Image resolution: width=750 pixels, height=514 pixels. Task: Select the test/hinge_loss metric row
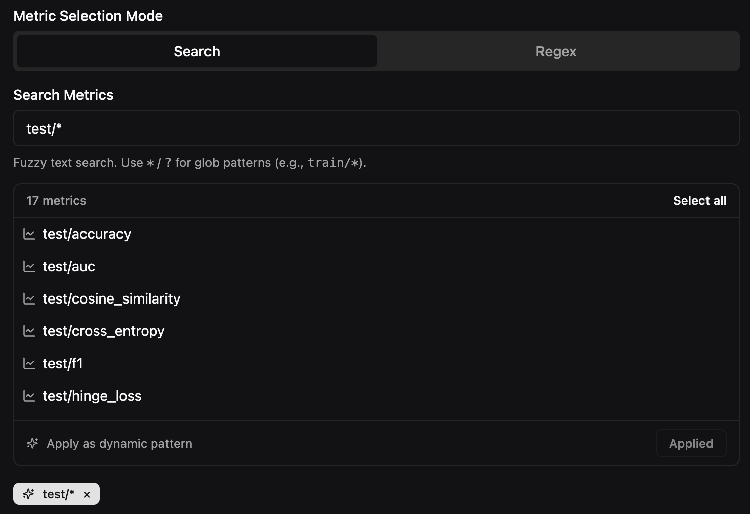tap(92, 396)
